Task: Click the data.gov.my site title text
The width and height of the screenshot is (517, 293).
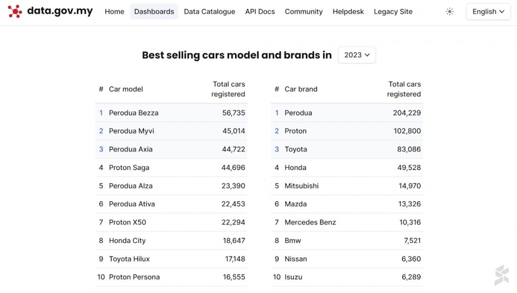Action: click(x=60, y=11)
